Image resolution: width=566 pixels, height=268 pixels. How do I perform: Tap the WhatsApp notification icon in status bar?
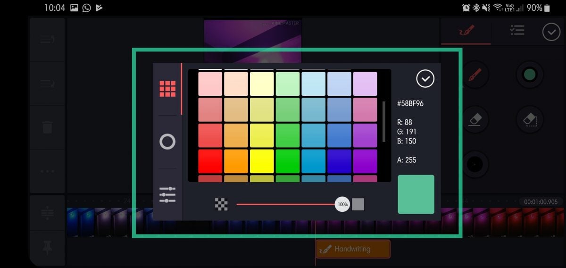tap(86, 8)
